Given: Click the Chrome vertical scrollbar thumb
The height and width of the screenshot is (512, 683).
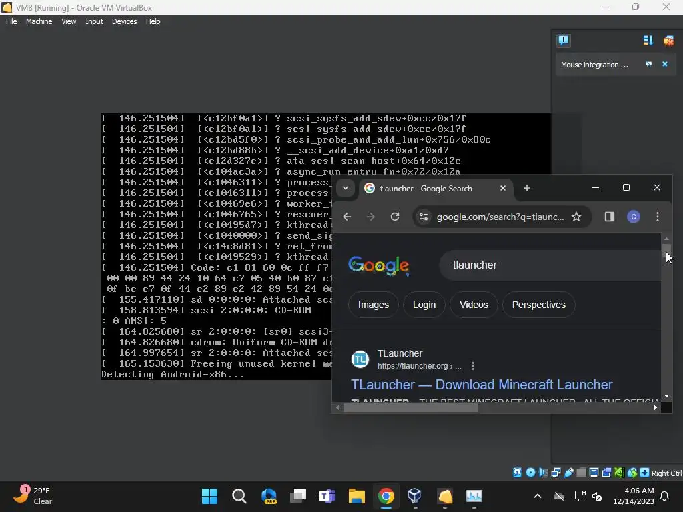Looking at the screenshot, I should 666,251.
